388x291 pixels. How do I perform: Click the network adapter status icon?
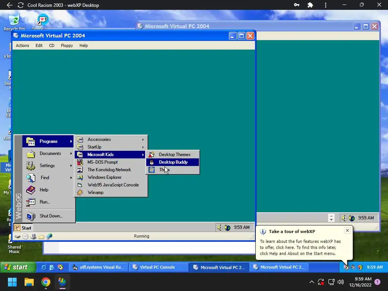click(x=49, y=236)
